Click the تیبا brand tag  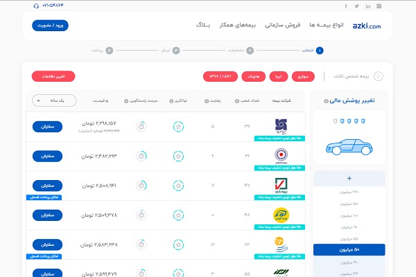(x=279, y=77)
